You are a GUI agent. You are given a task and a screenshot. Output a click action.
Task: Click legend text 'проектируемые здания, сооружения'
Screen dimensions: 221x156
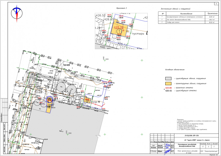(190, 84)
